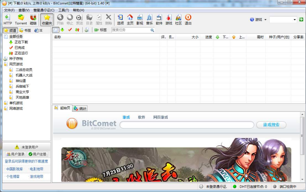Filter completed tasks with red checkmark

[x=70, y=30]
